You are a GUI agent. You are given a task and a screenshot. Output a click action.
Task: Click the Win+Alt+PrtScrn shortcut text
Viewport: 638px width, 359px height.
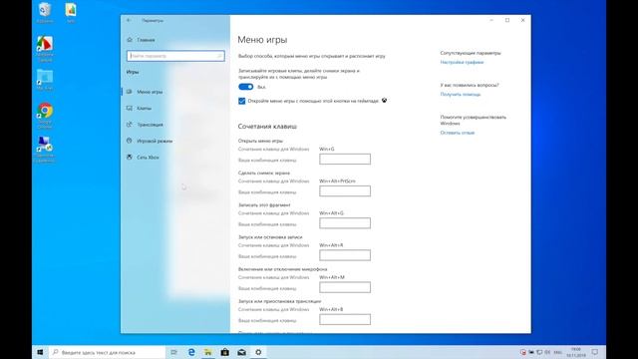pyautogui.click(x=337, y=181)
